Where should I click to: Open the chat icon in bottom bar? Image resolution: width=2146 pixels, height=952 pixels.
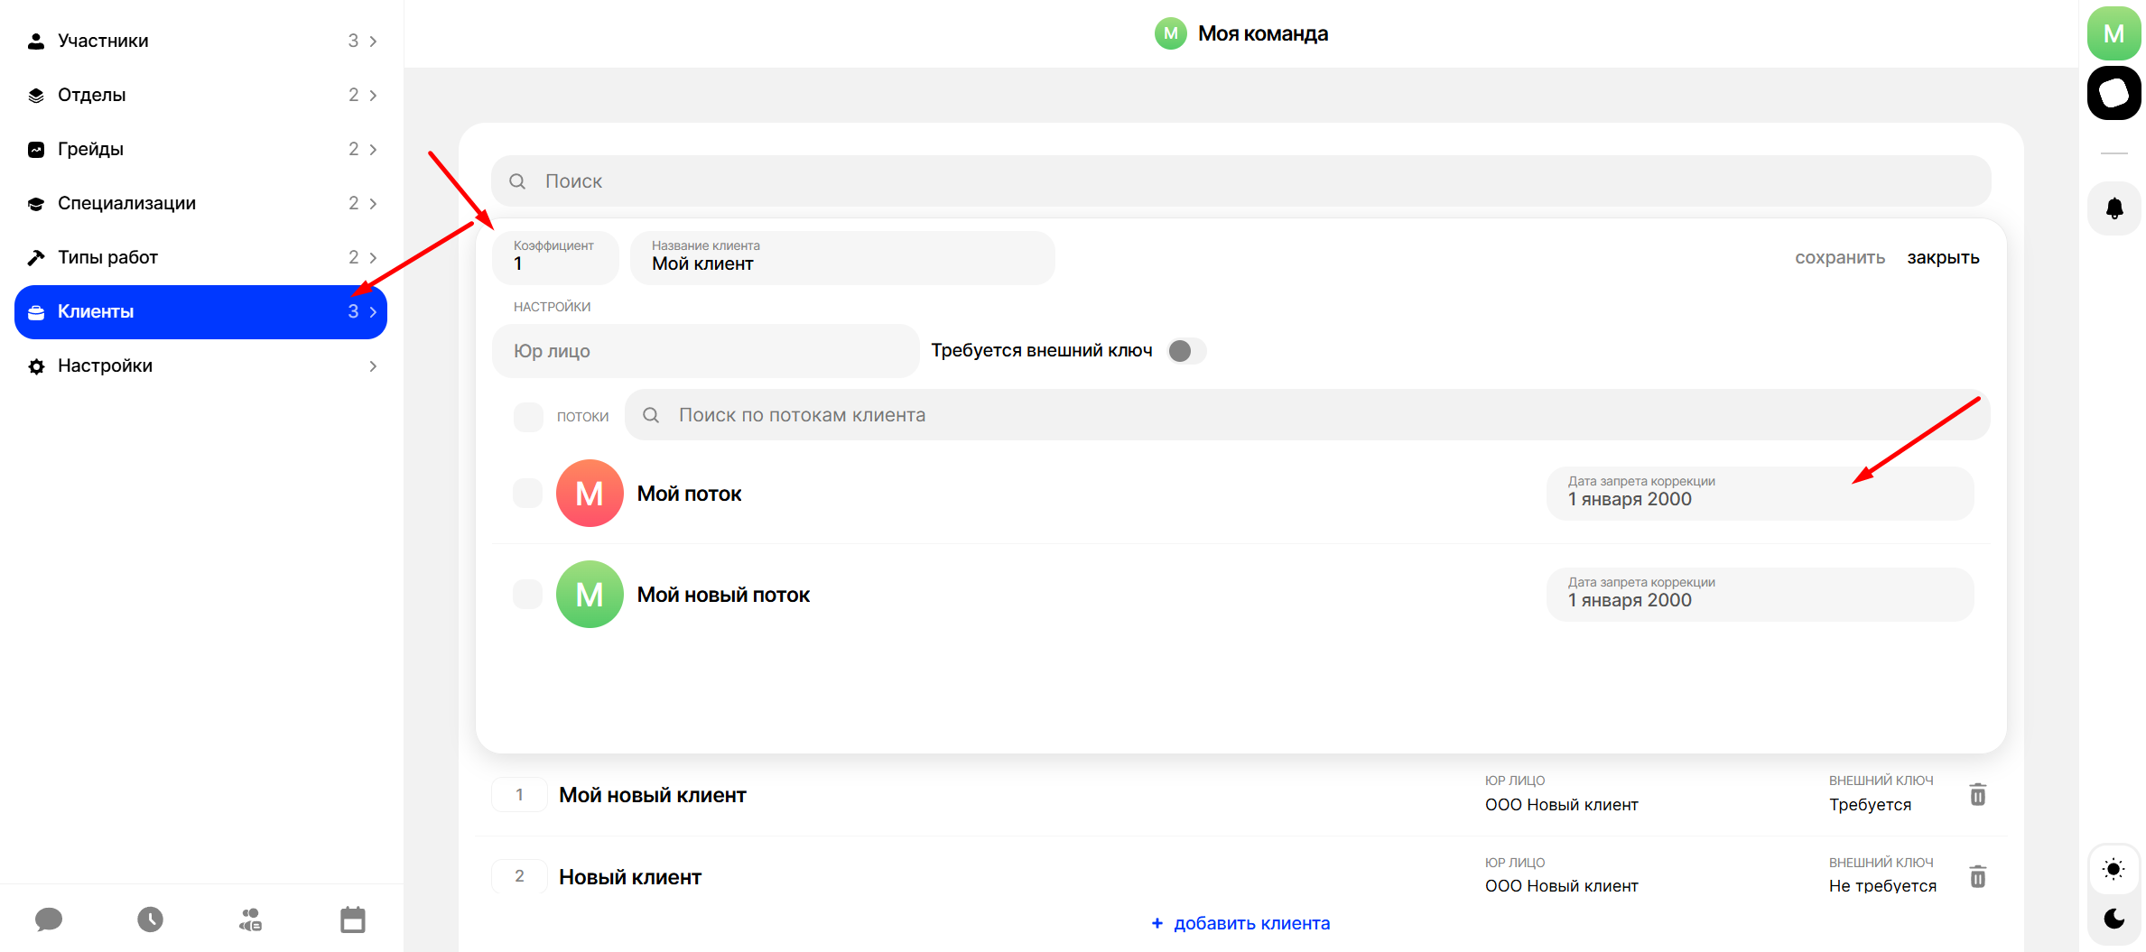pos(49,920)
